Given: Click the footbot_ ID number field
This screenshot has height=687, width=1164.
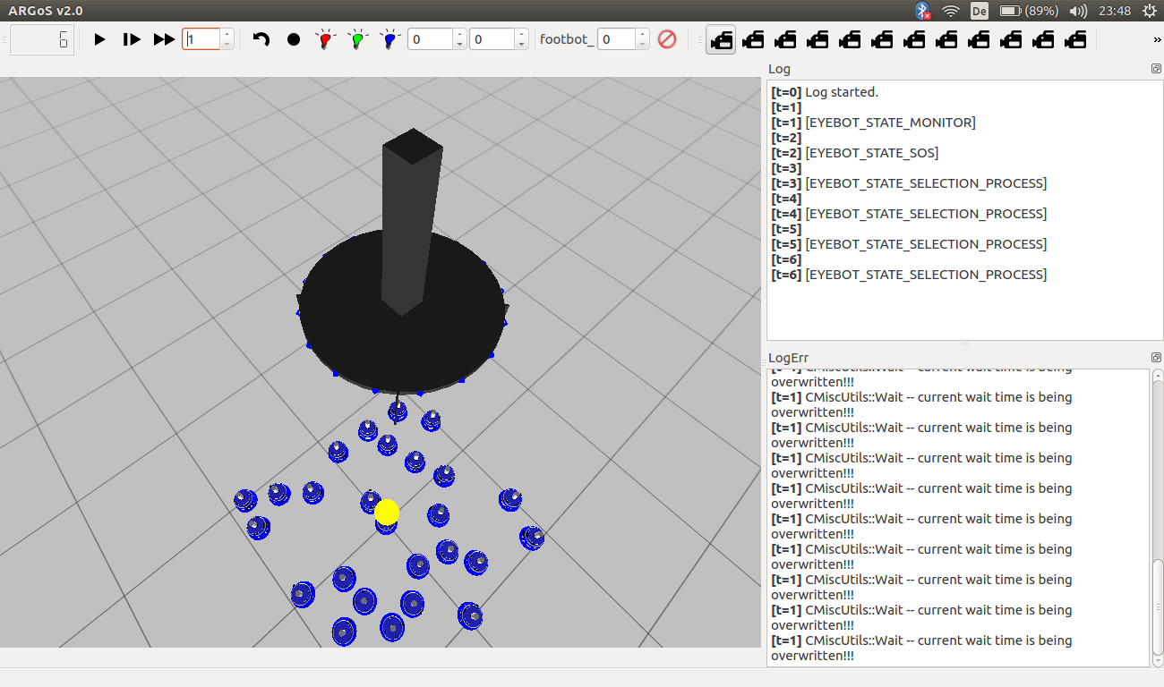Looking at the screenshot, I should [x=616, y=39].
